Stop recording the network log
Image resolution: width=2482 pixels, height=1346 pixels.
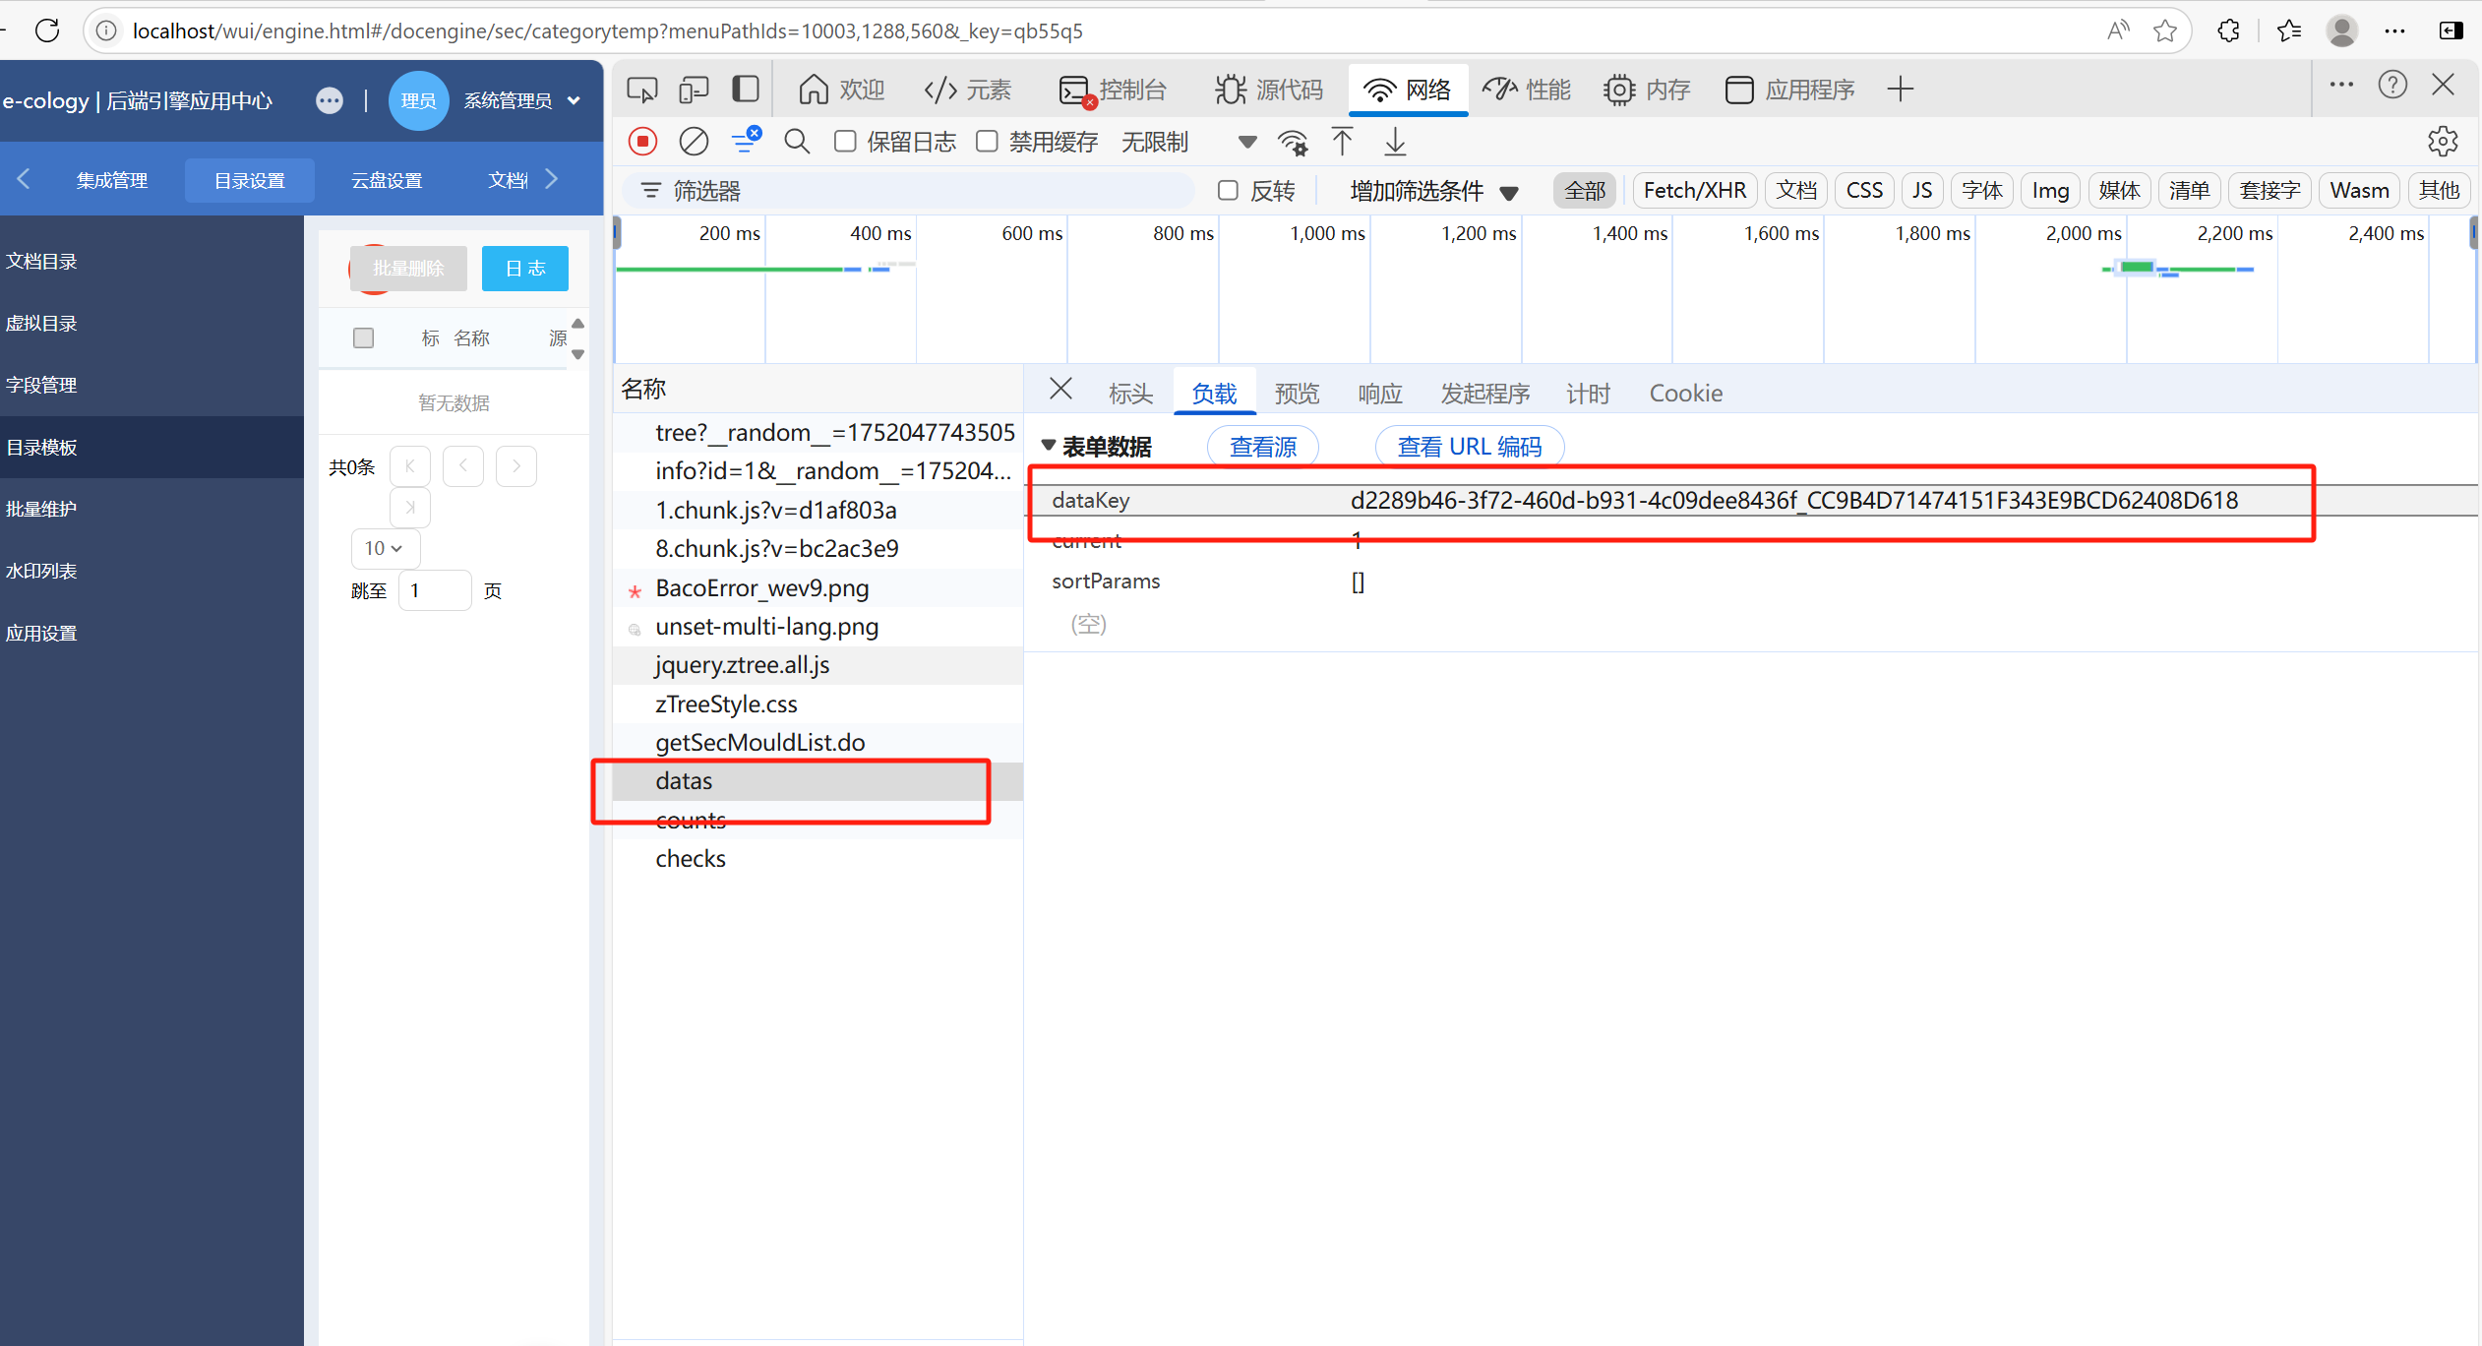click(x=642, y=141)
